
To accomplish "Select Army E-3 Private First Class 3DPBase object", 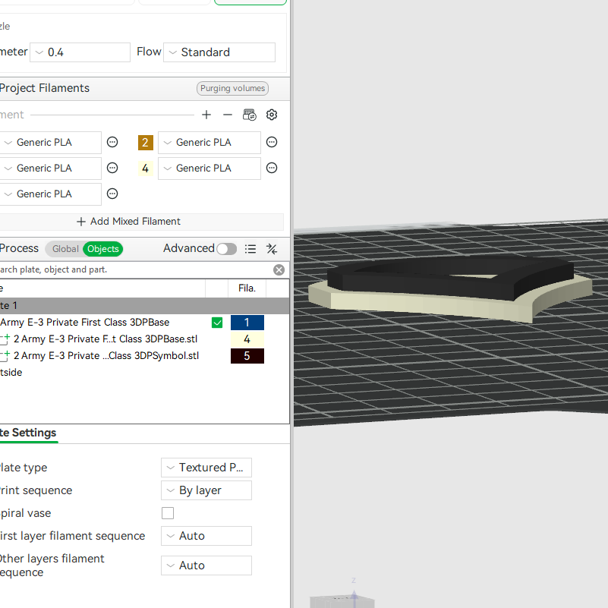I will 84,323.
